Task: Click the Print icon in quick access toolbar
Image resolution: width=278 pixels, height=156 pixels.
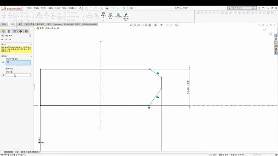Action: coord(107,8)
